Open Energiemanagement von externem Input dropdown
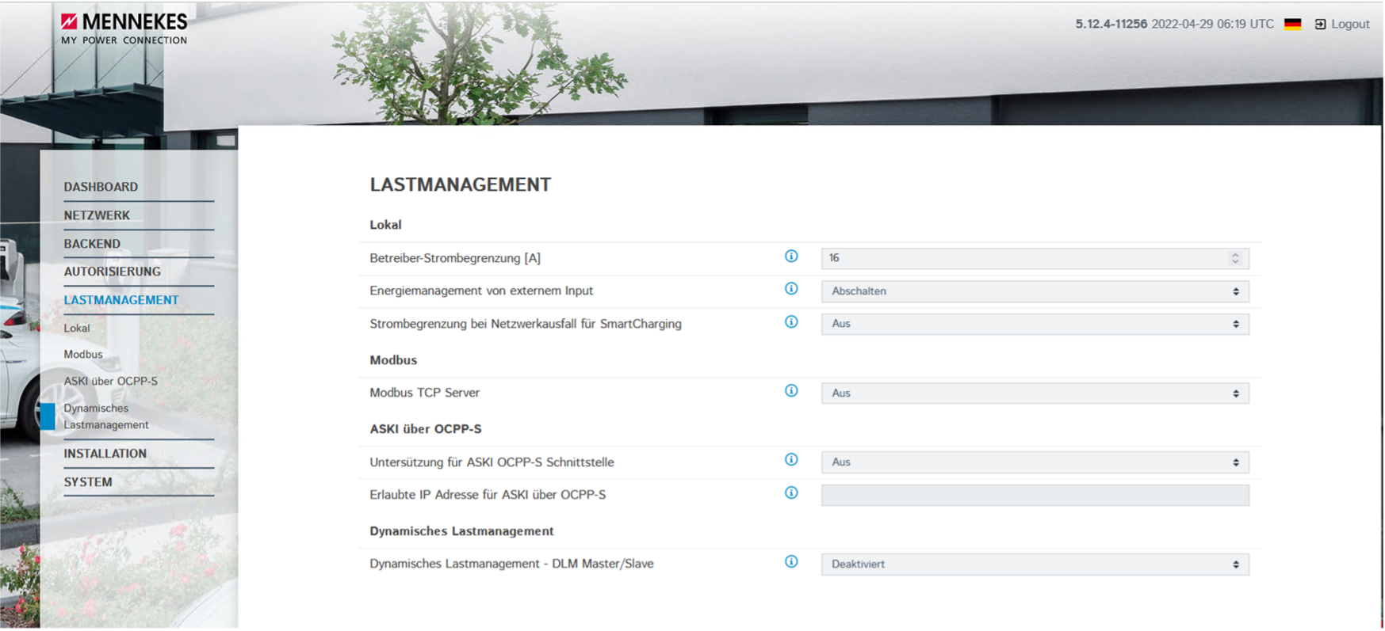 pyautogui.click(x=1034, y=291)
